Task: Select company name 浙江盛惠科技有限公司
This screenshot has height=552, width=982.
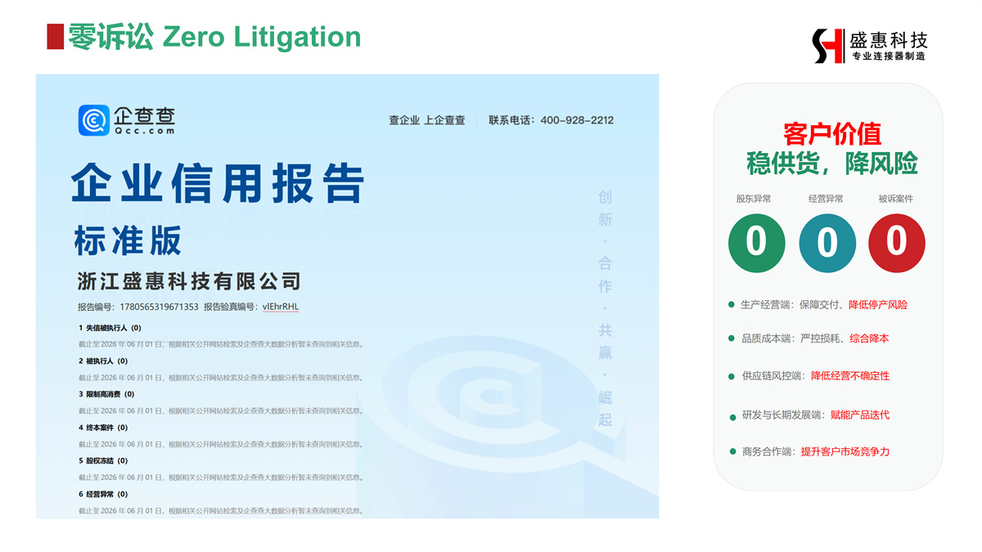Action: point(190,281)
